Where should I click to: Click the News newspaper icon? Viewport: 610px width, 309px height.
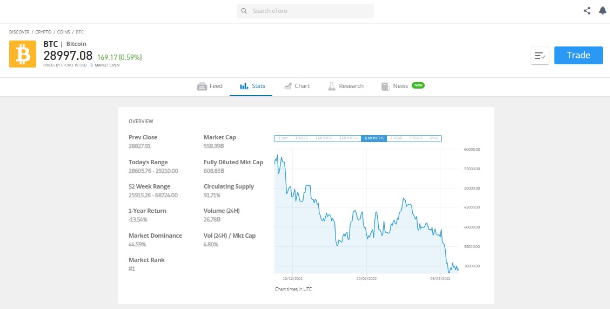coord(386,86)
